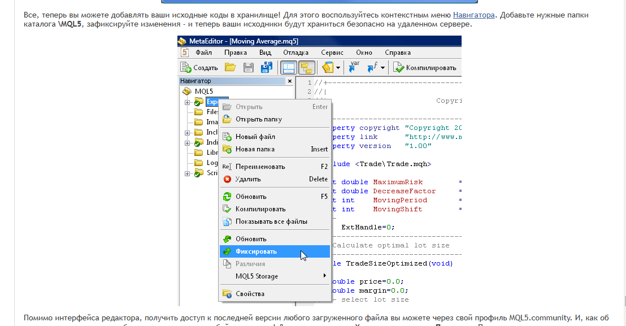The height and width of the screenshot is (326, 626).
Task: Click the var insert arrow toolbar icon
Action: click(354, 67)
